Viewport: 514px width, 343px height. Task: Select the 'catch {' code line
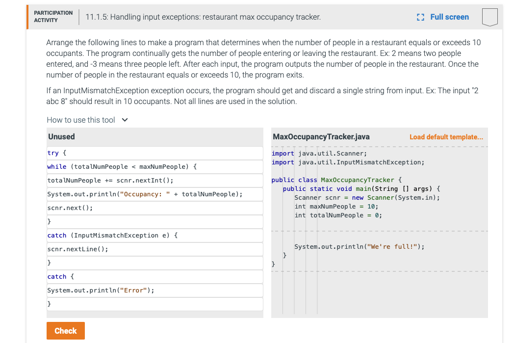154,276
